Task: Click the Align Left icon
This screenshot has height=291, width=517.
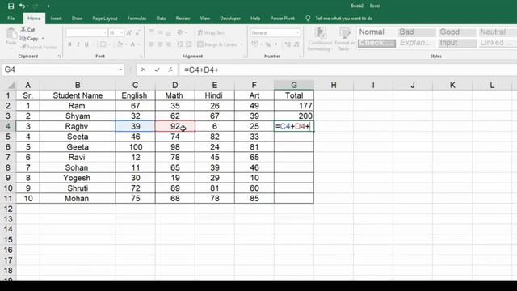Action: (x=151, y=44)
